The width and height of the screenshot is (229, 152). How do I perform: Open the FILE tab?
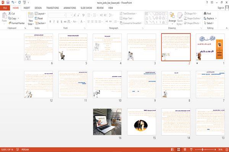click(5, 8)
